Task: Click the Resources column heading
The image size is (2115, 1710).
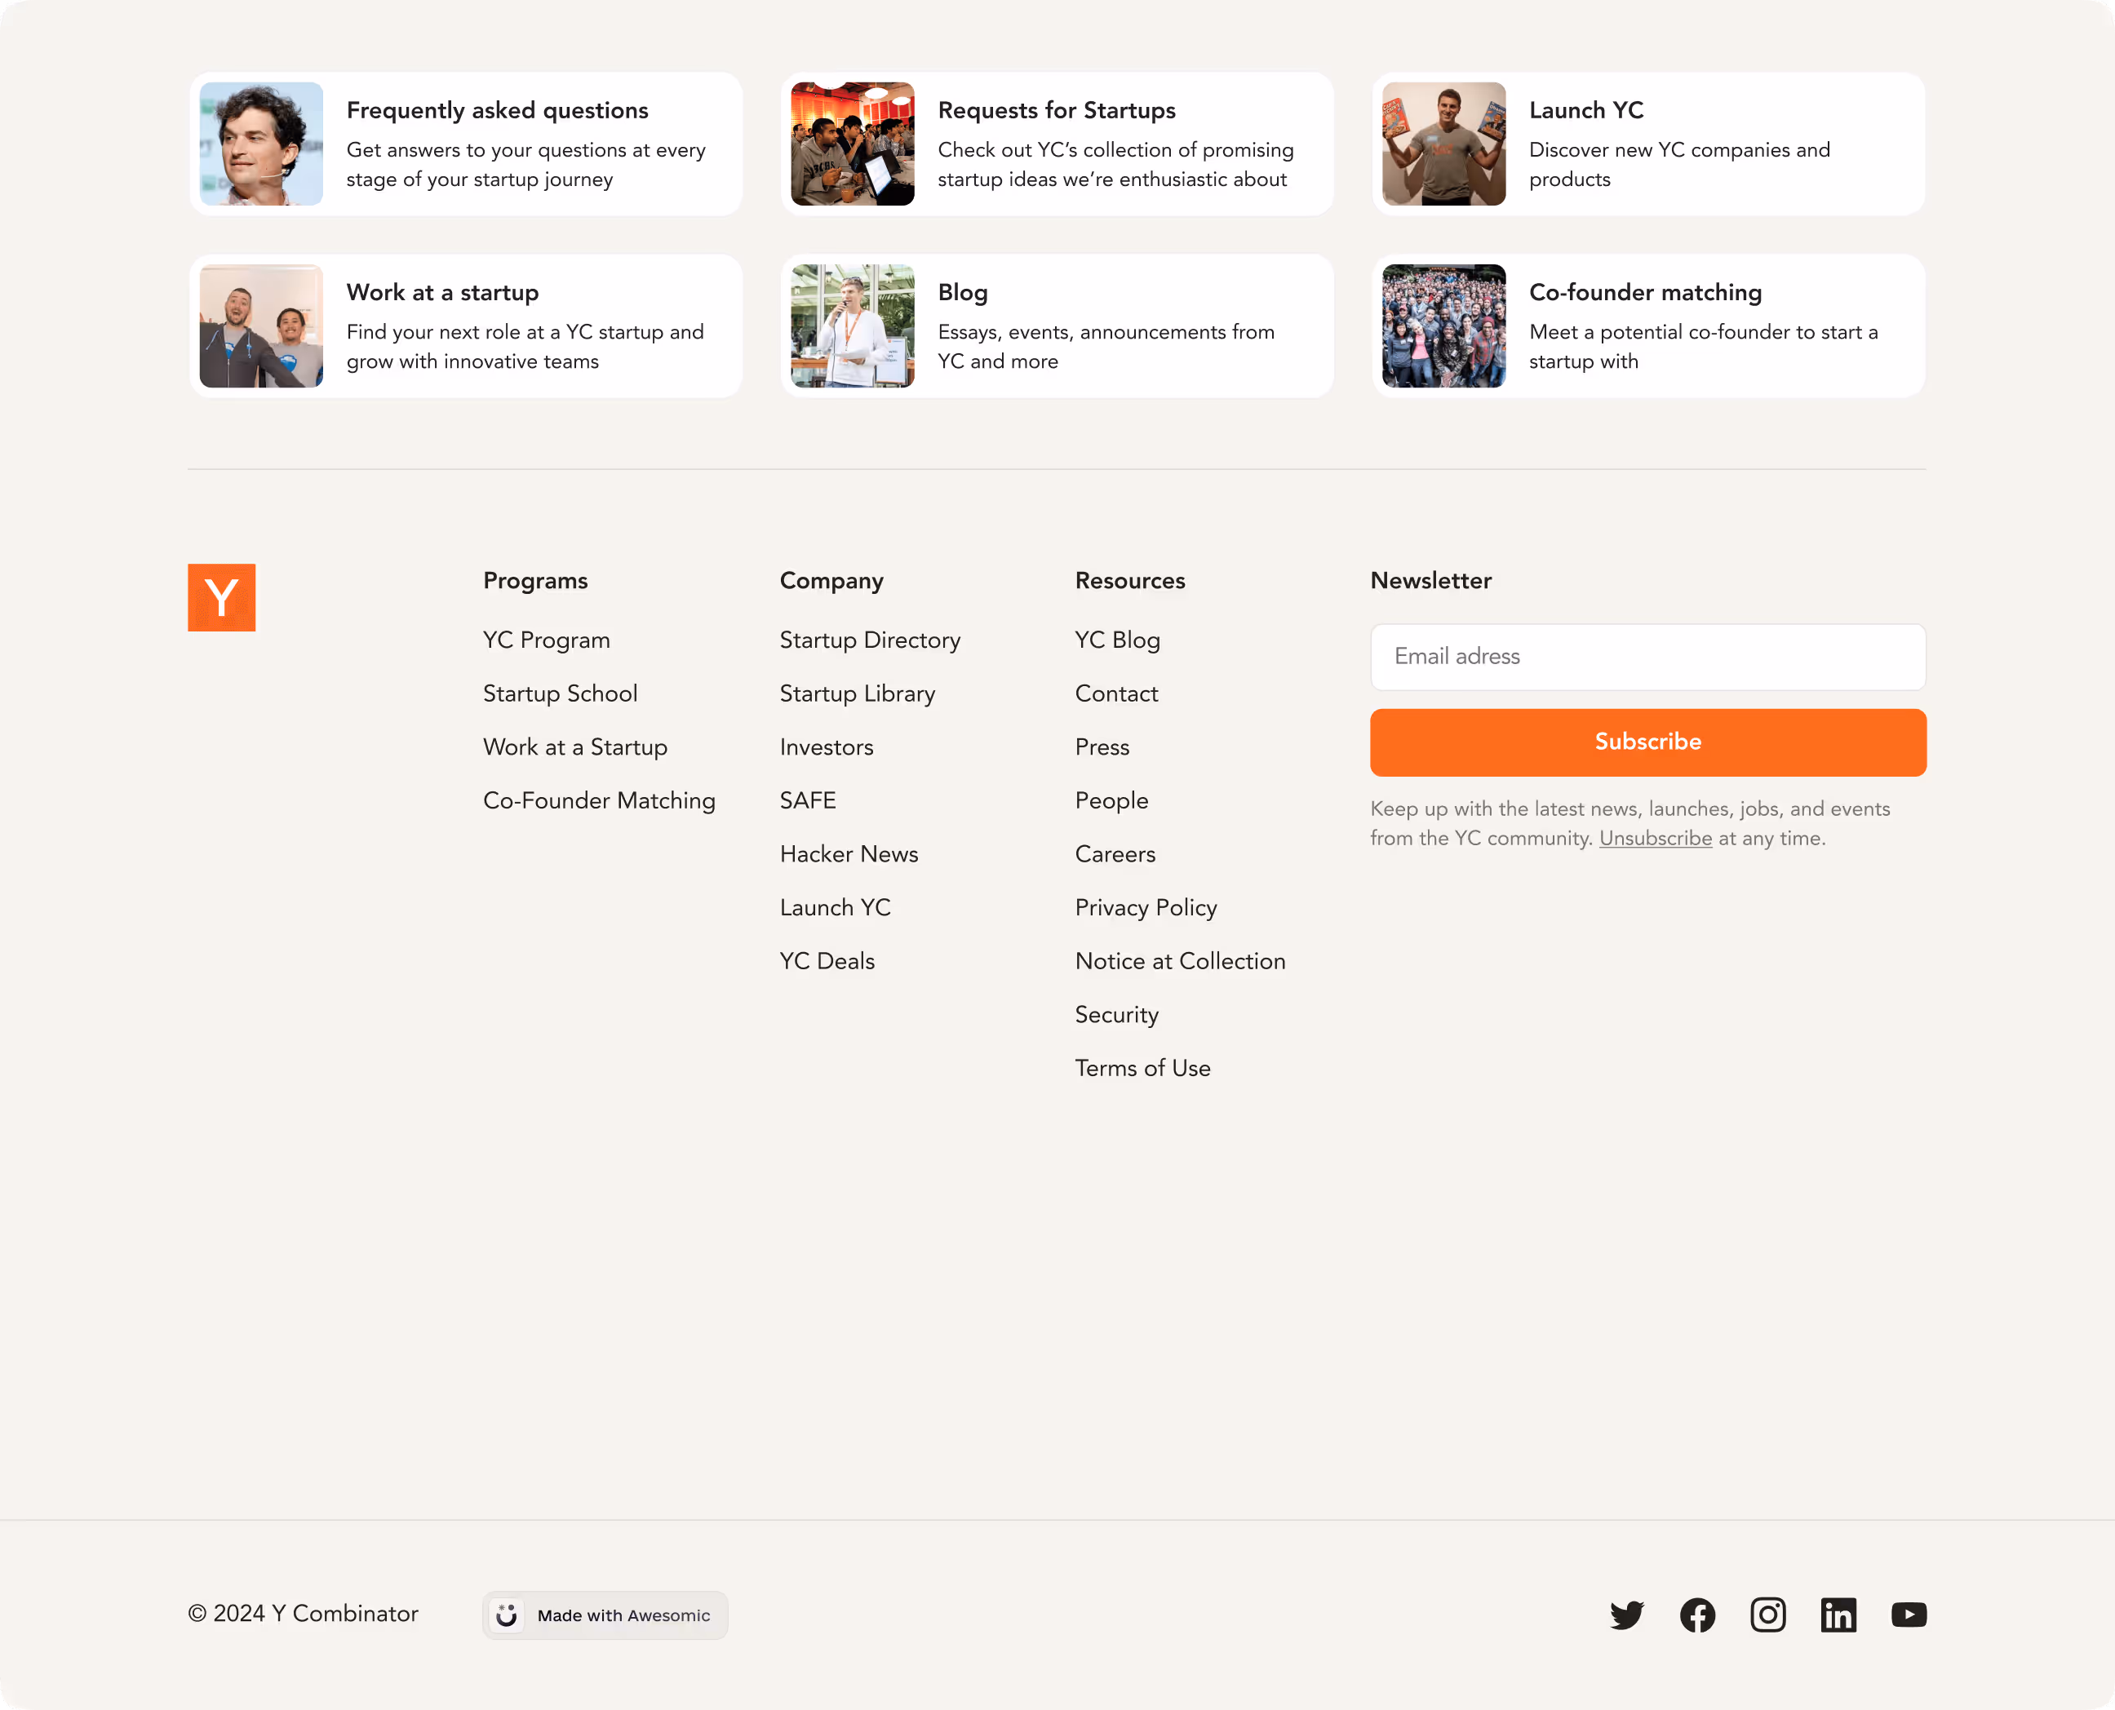Action: pos(1130,581)
